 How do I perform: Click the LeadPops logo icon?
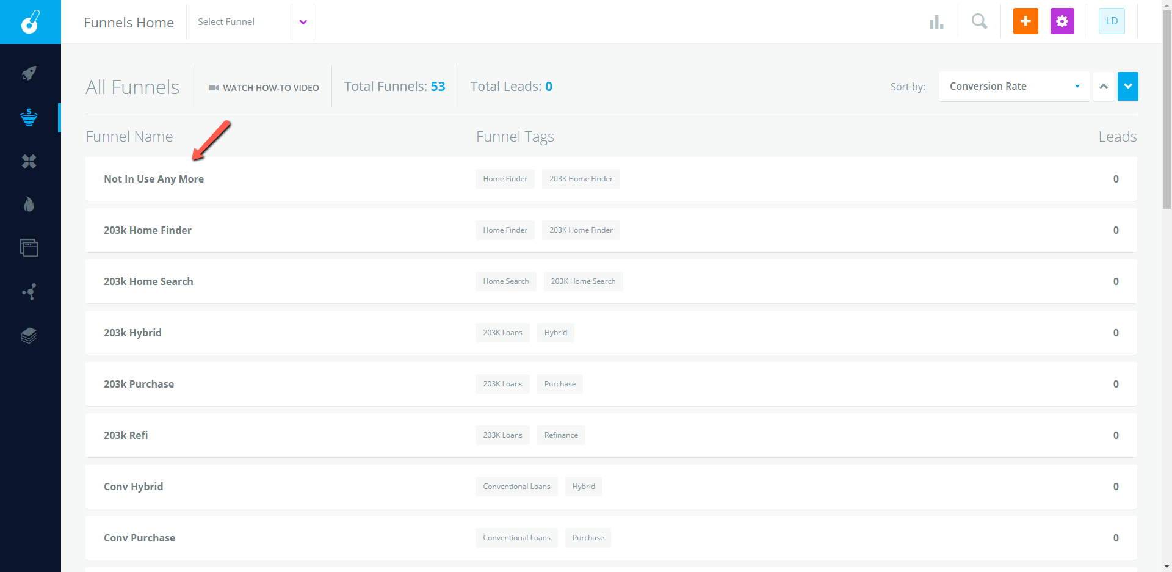pos(30,22)
